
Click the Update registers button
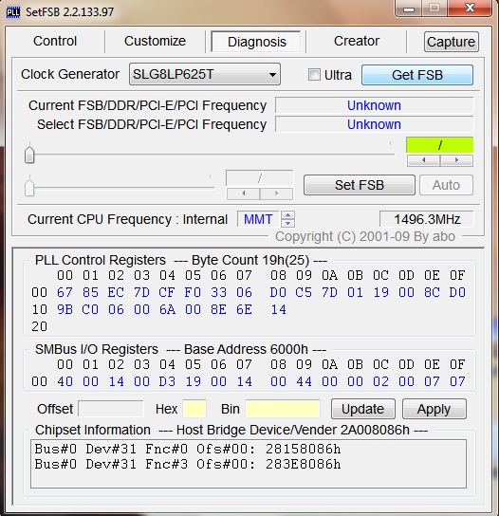(362, 409)
